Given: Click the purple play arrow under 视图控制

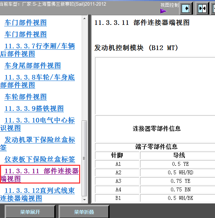Looking at the screenshot, I should point(163,11).
